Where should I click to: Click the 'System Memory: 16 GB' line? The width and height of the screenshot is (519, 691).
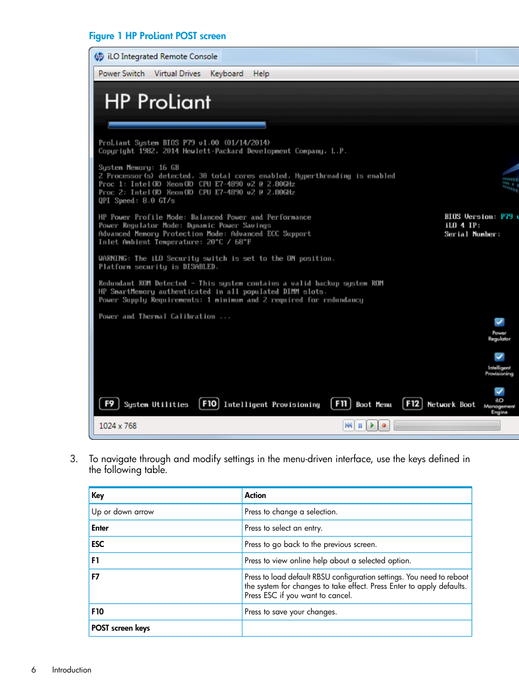(139, 167)
